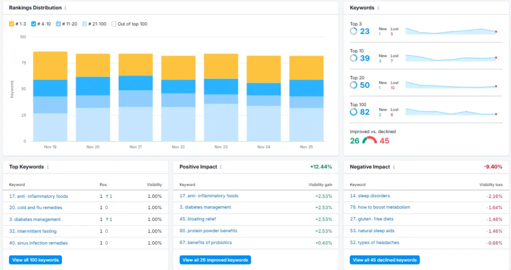The image size is (511, 270).
Task: Click info icon next to Rankings Distribution
Action: (66, 8)
